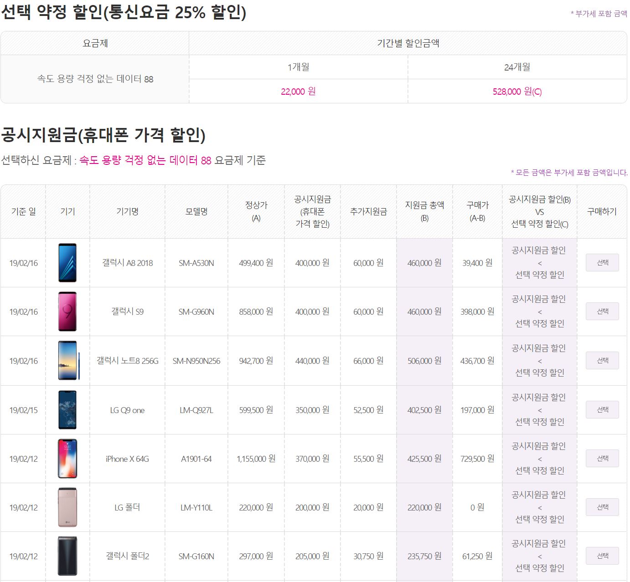Click the 갤럭시 노트8 256G phone image

68,361
